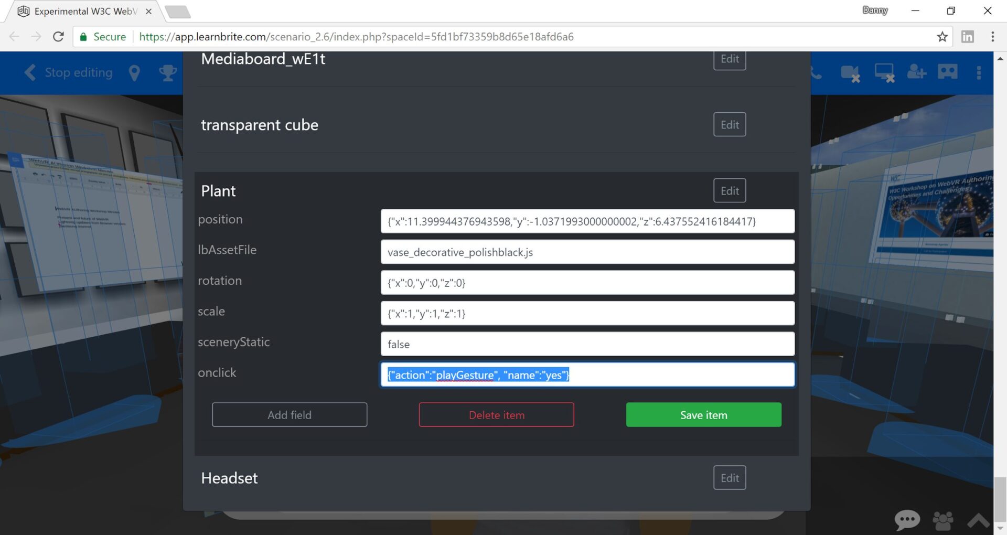
Task: Click the Save item button
Action: (703, 415)
